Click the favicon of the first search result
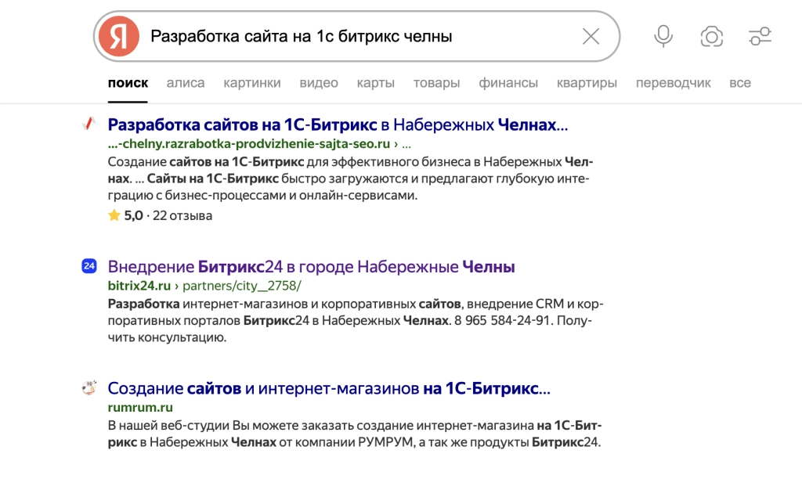 89,124
